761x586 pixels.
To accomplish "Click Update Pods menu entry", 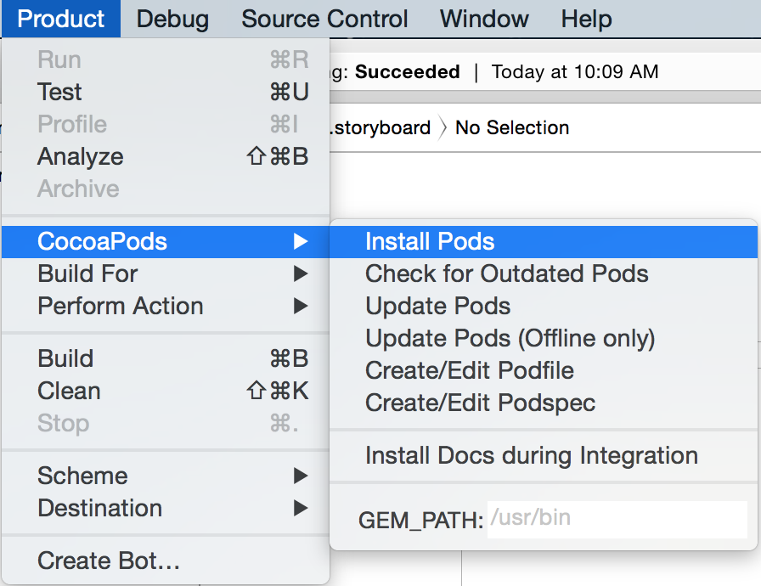I will [x=437, y=306].
